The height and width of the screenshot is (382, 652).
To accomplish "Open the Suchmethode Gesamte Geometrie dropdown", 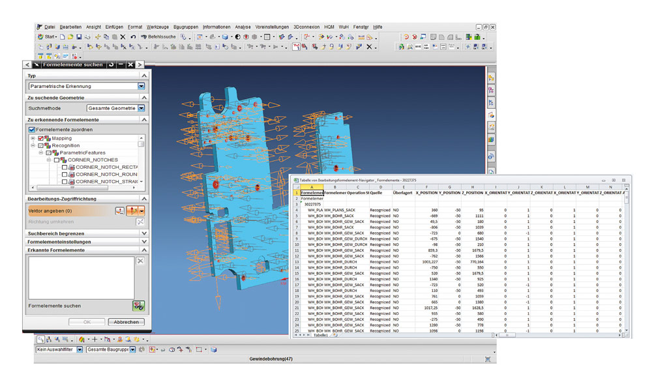I will pyautogui.click(x=141, y=108).
